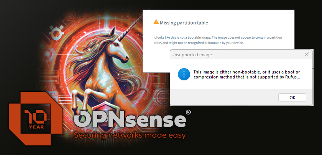Screen dimensions: 322x155
Task: Click the not supported by Rufus message
Action: (247, 75)
